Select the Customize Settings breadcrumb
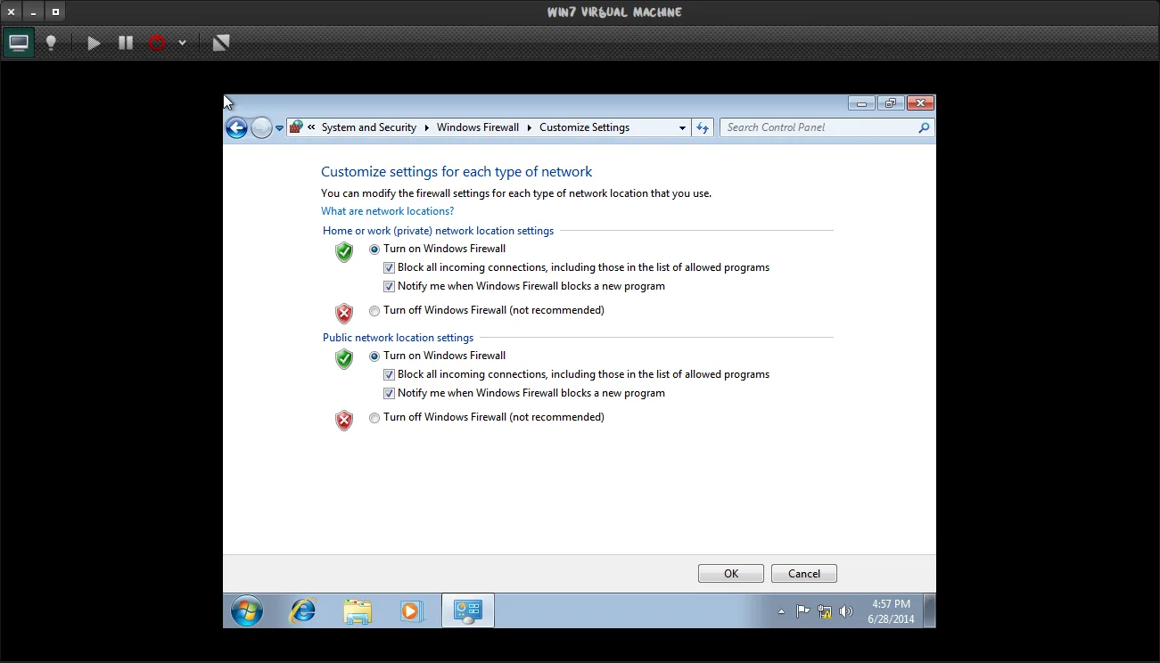1160x663 pixels. coord(584,127)
